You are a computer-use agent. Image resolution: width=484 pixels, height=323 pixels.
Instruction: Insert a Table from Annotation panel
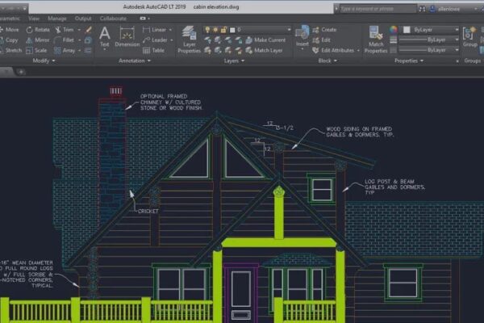coord(153,50)
